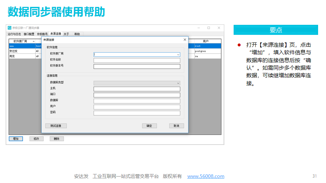Open the 接口配置 tab
Viewport: 326px width, 183px height.
(x=29, y=34)
